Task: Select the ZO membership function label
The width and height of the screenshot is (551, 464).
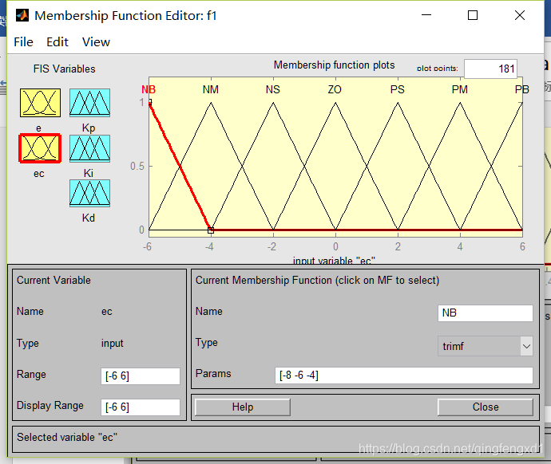Action: click(x=335, y=90)
